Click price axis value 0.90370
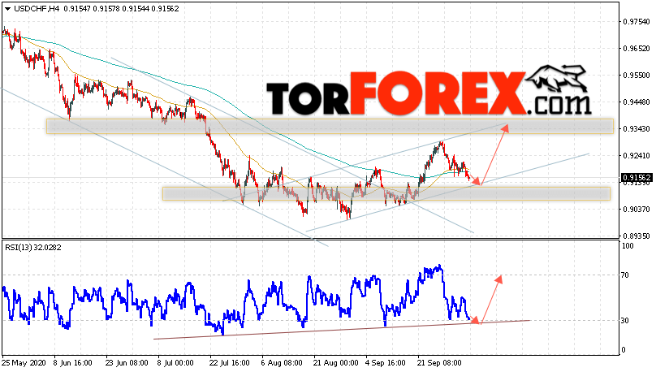 636,210
